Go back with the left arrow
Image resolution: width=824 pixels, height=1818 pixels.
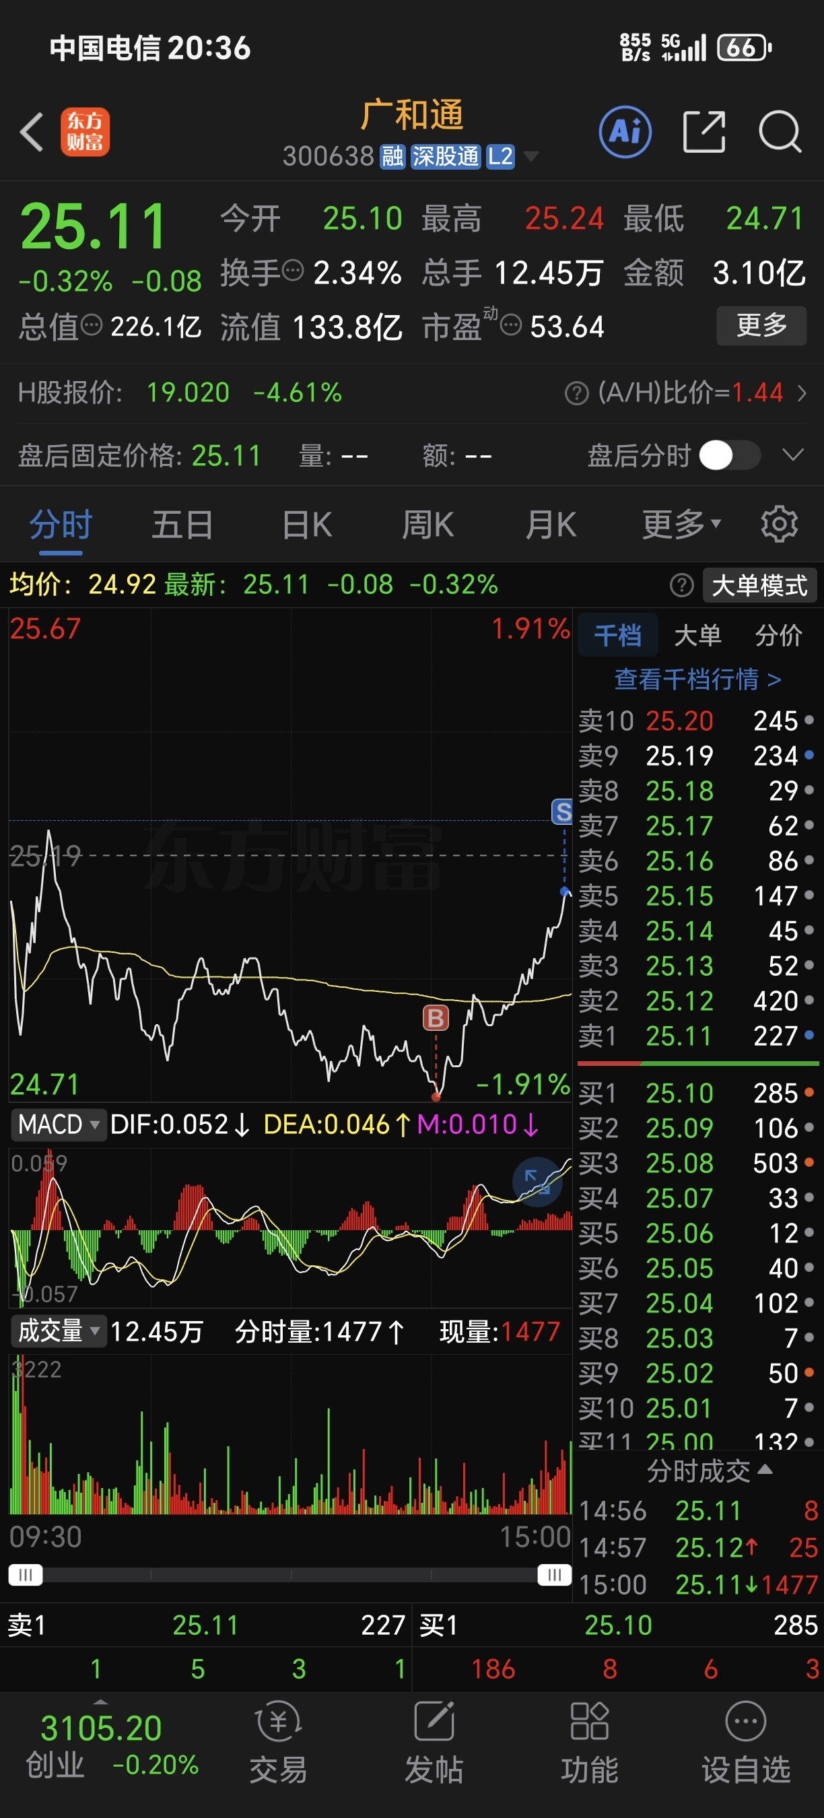point(32,132)
